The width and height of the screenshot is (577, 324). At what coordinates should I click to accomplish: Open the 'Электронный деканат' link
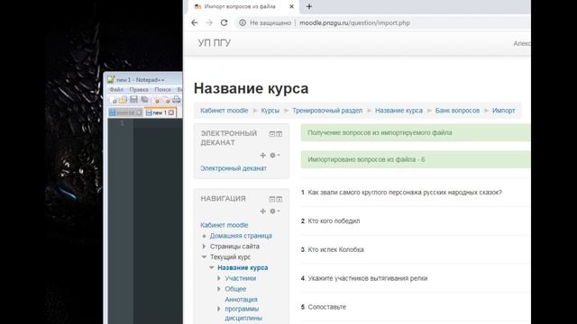click(234, 168)
